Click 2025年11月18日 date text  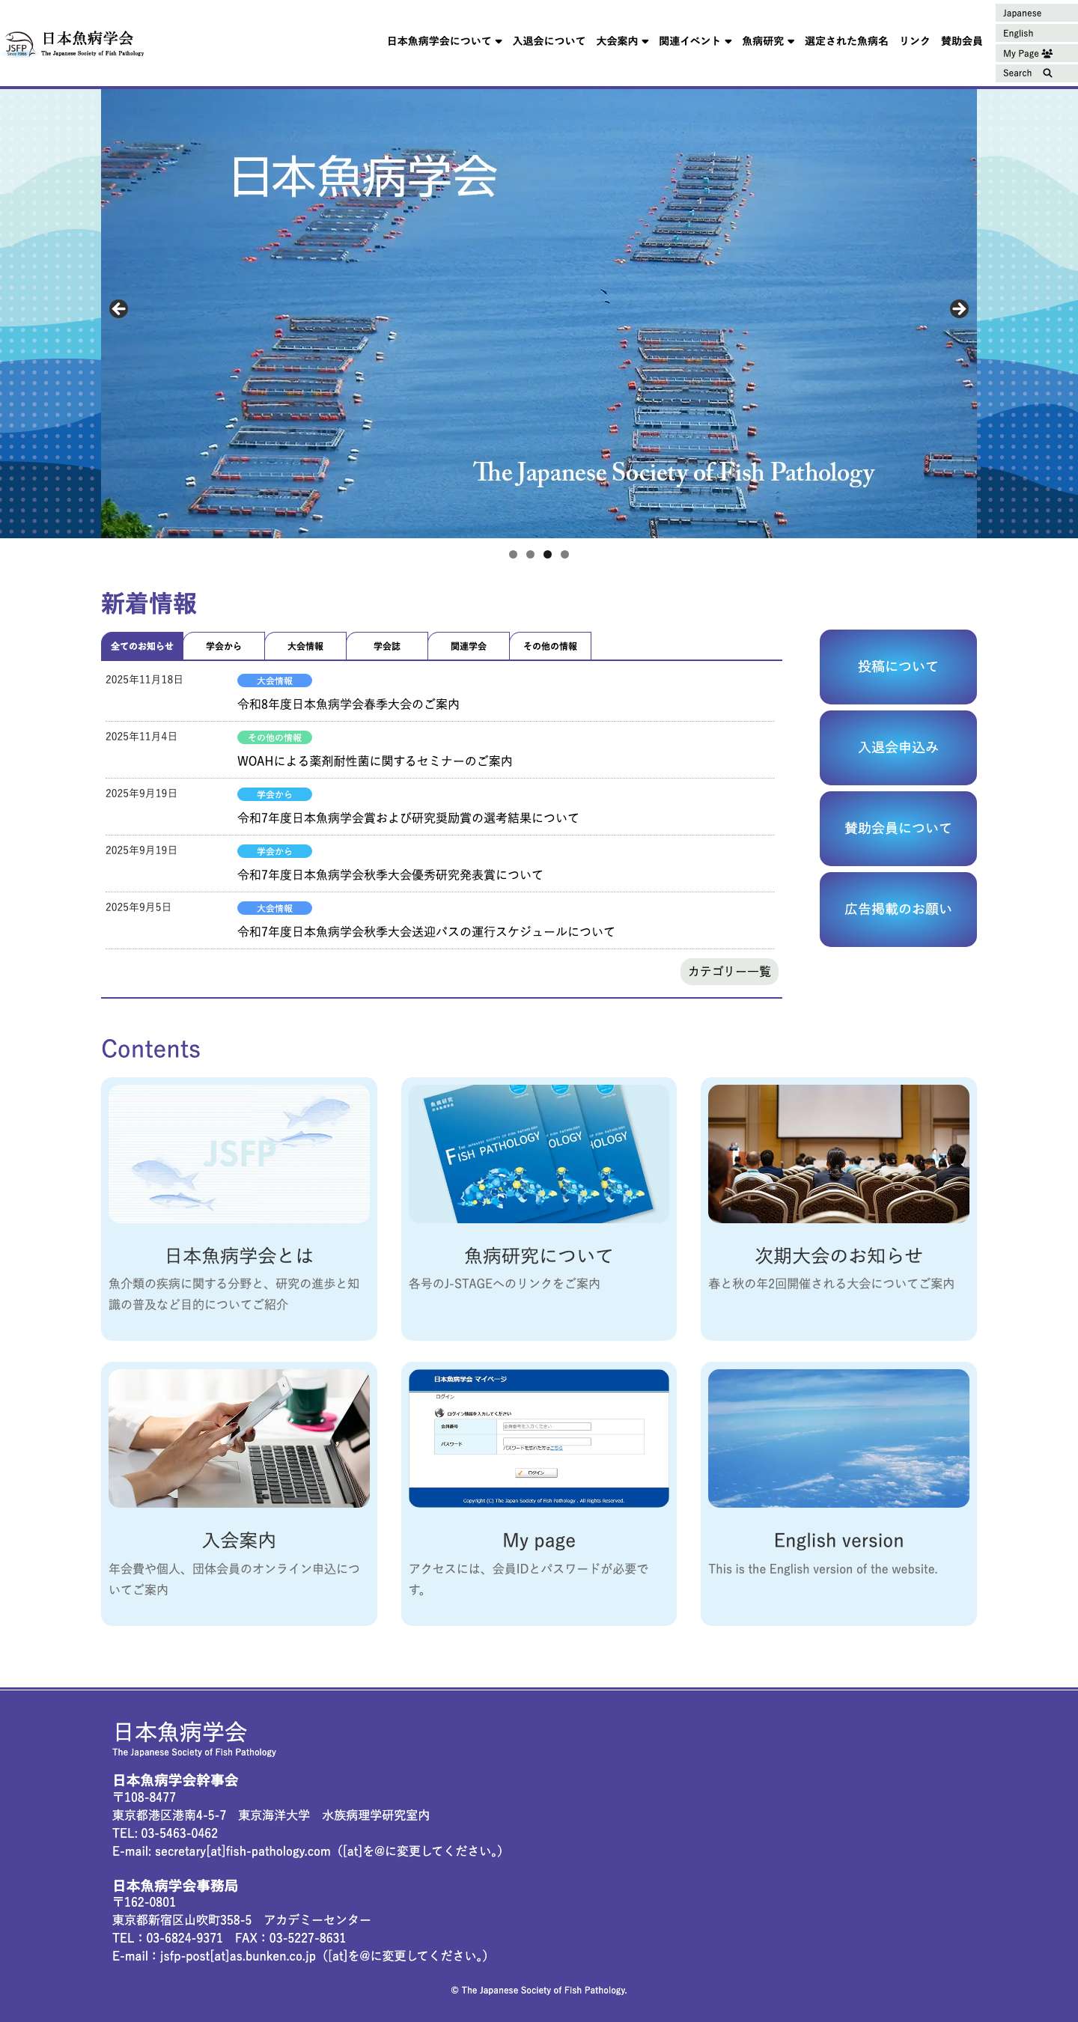[144, 680]
